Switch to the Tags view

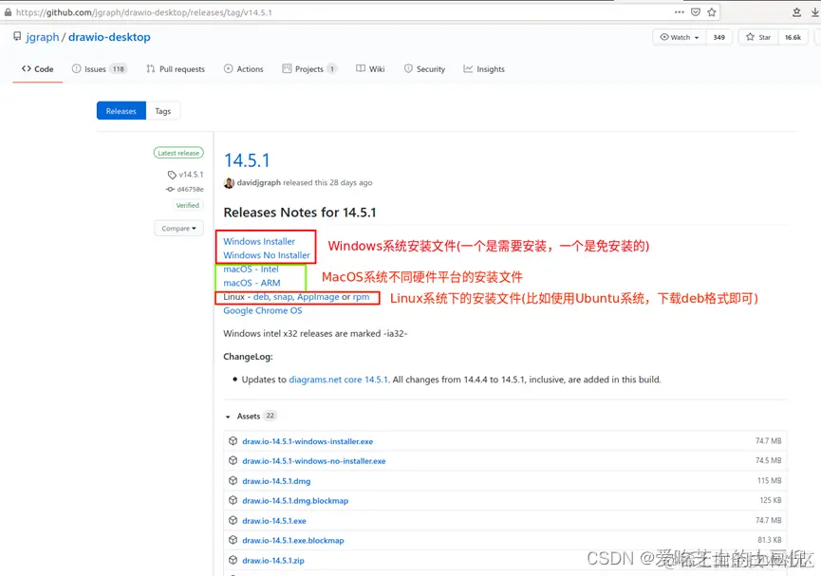point(163,111)
